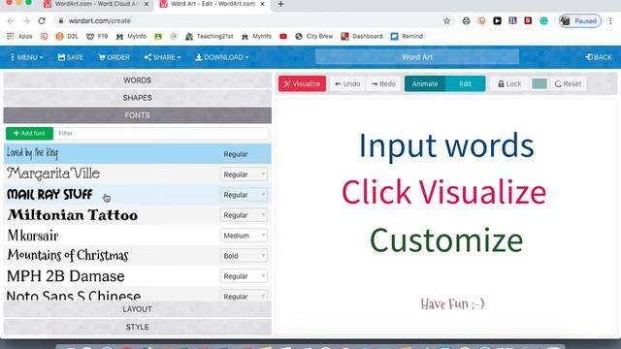Click the black play-button extension icon
The width and height of the screenshot is (621, 349).
tap(497, 21)
